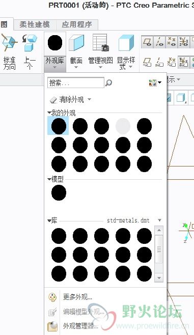Click the Display Style (显示样式) cube icon

[x=126, y=43]
